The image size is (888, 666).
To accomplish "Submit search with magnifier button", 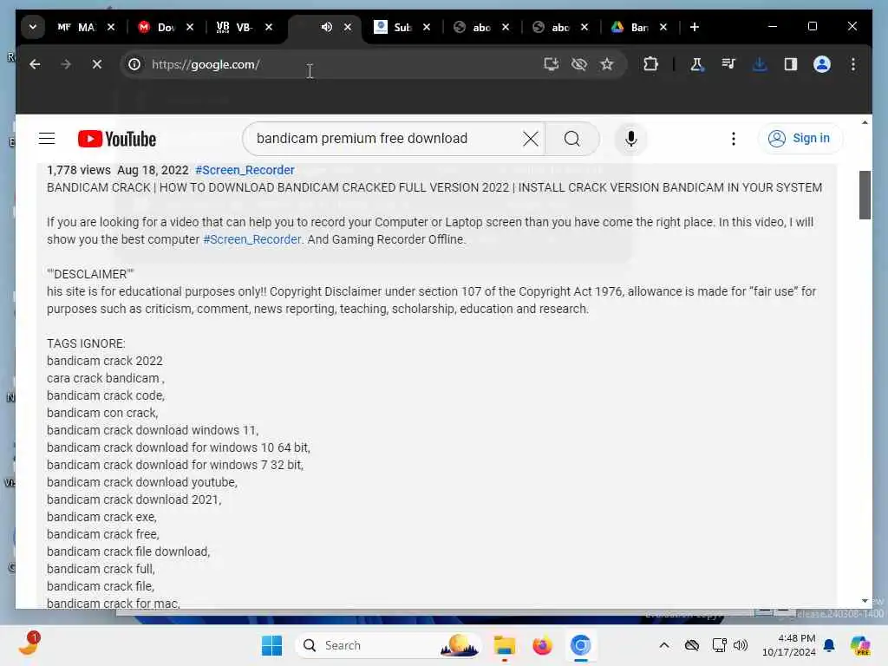I will pyautogui.click(x=572, y=139).
